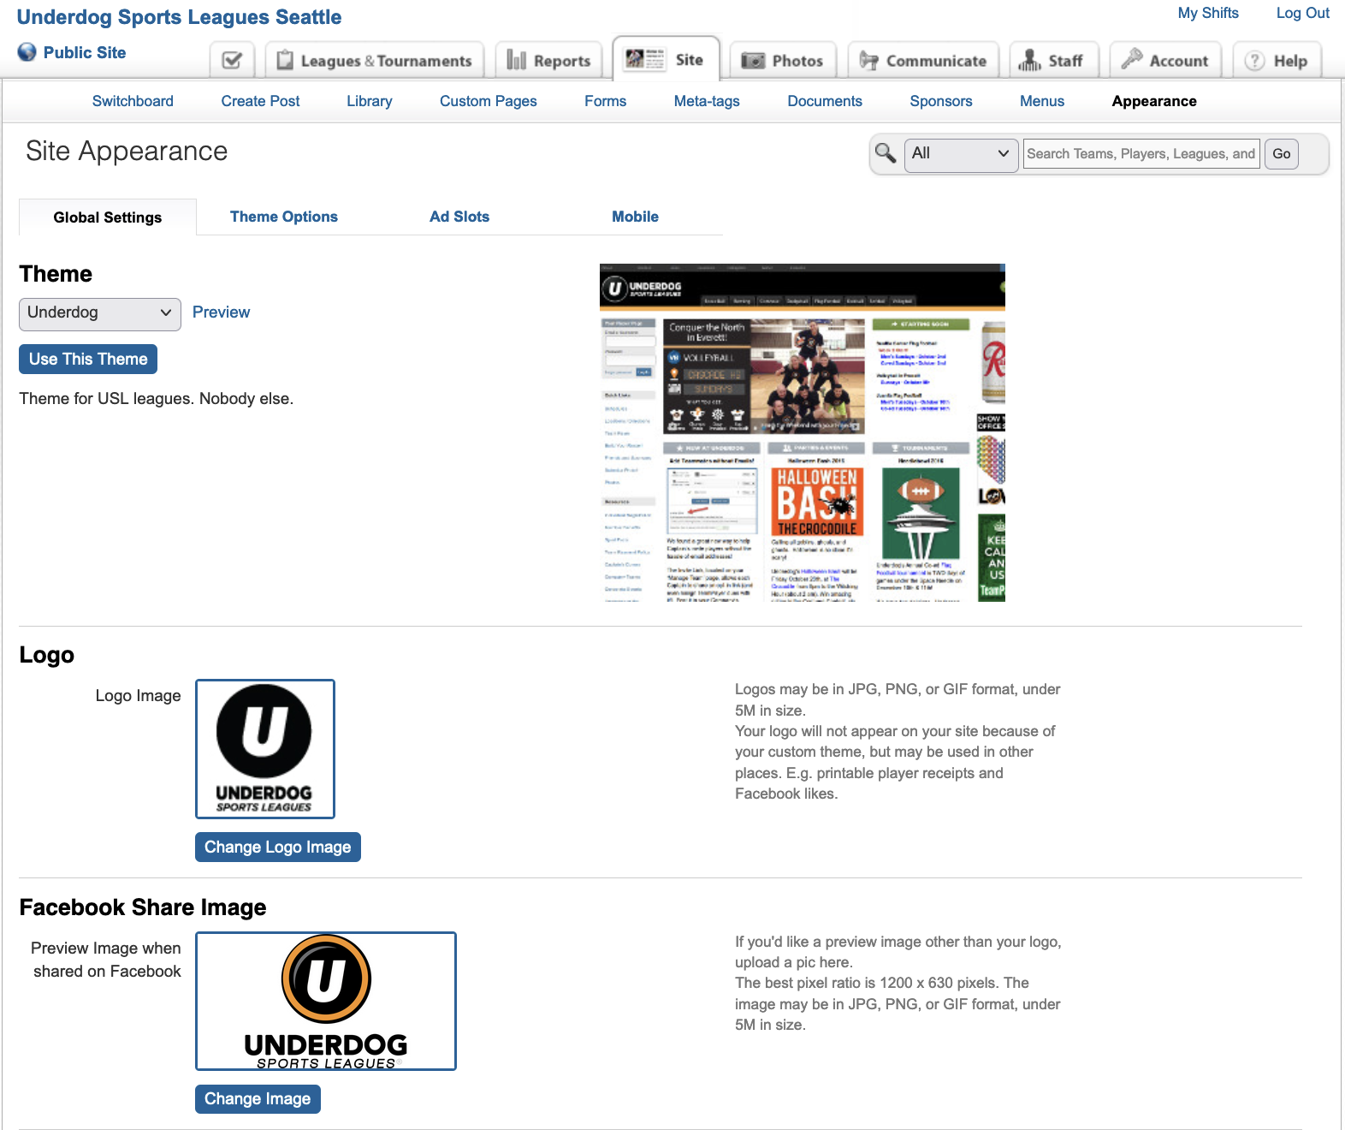Open the Account tab
Image resolution: width=1345 pixels, height=1130 pixels.
[1165, 60]
